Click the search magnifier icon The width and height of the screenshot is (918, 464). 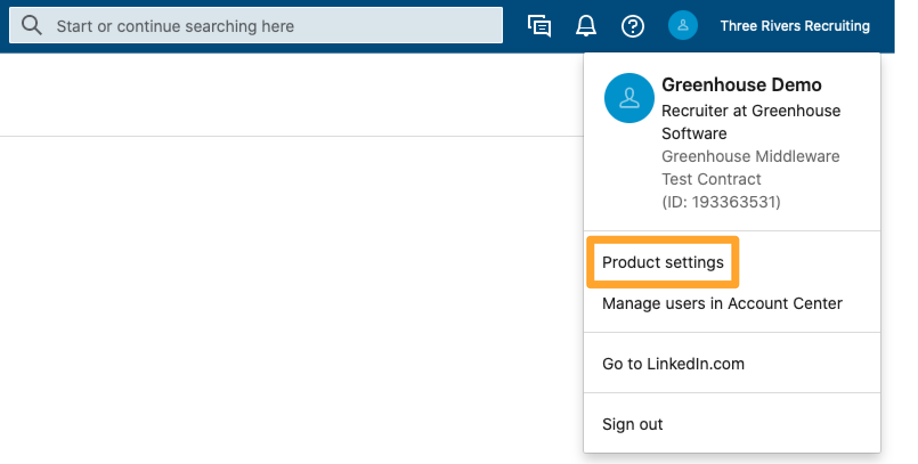point(31,26)
